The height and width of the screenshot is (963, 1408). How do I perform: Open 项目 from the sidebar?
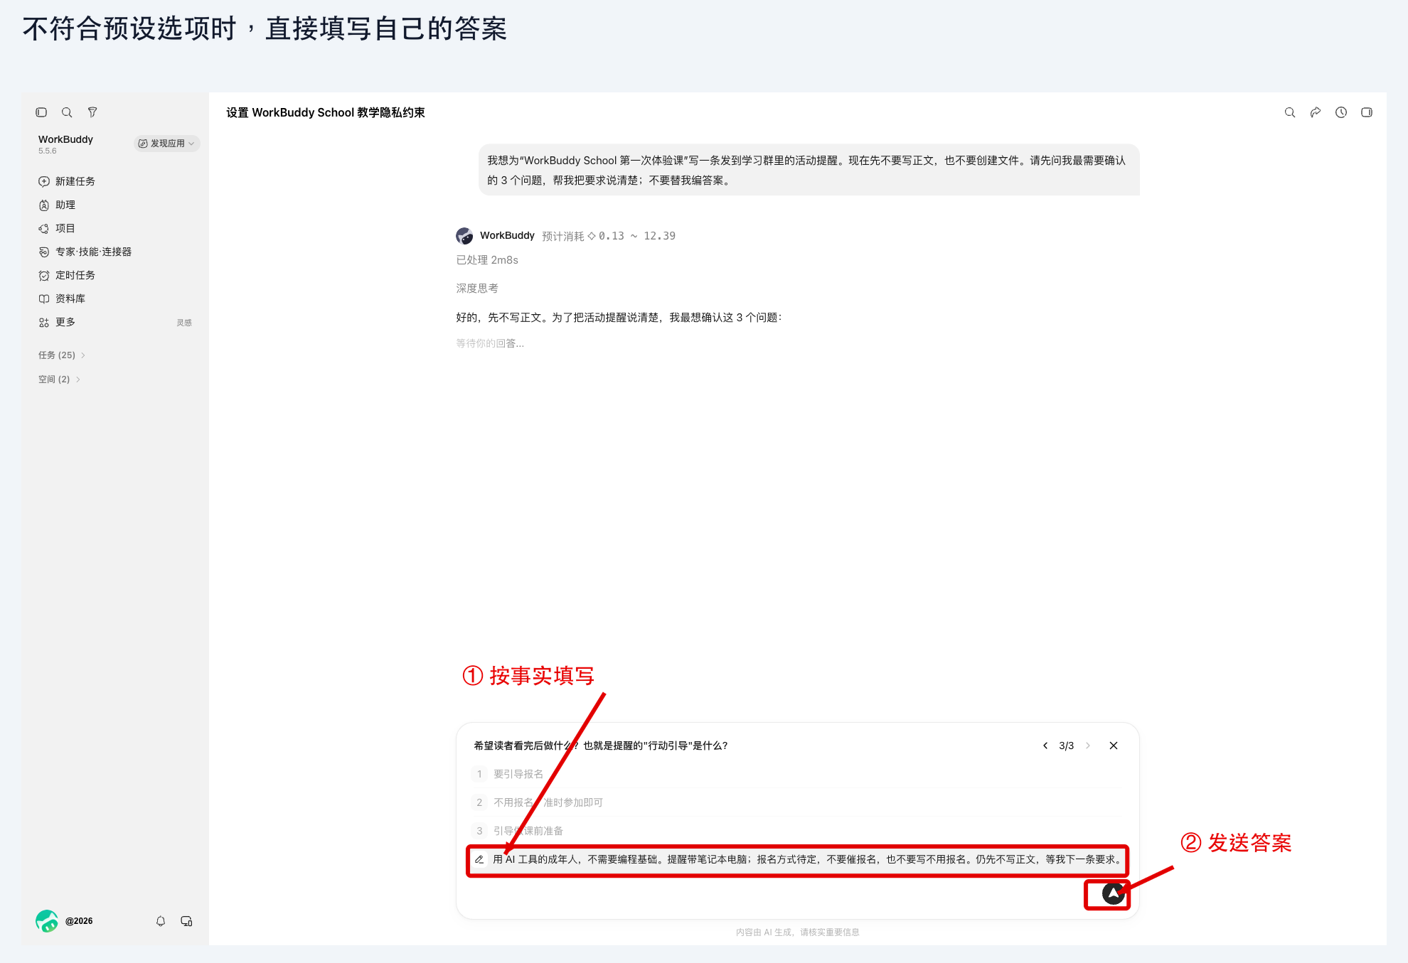[57, 228]
